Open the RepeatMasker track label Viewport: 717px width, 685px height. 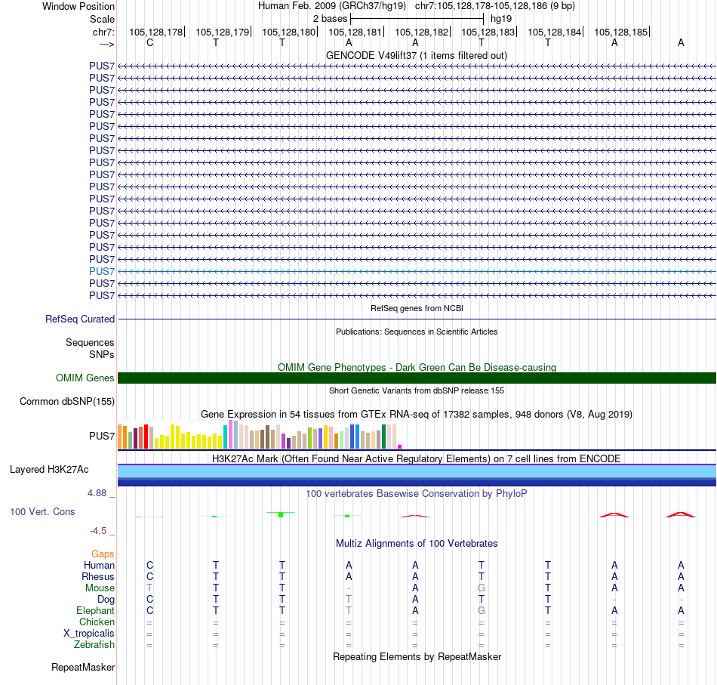(83, 667)
